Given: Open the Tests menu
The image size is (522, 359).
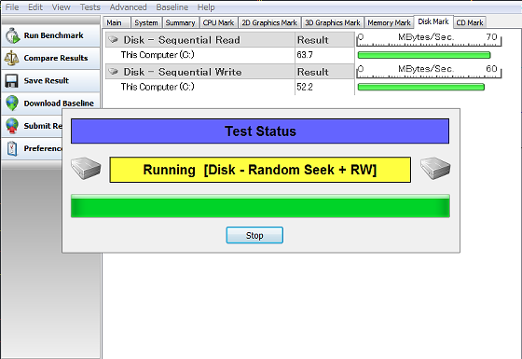Looking at the screenshot, I should pyautogui.click(x=89, y=7).
